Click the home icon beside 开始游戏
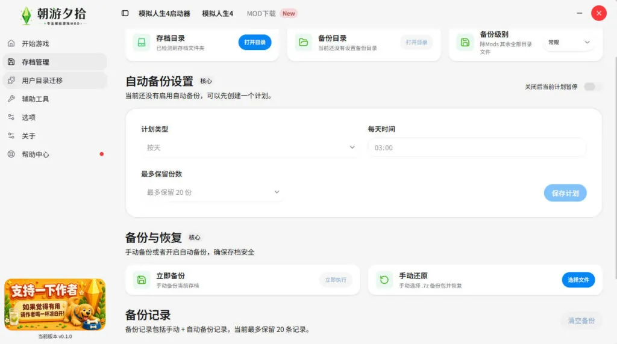This screenshot has height=344, width=617. point(11,43)
